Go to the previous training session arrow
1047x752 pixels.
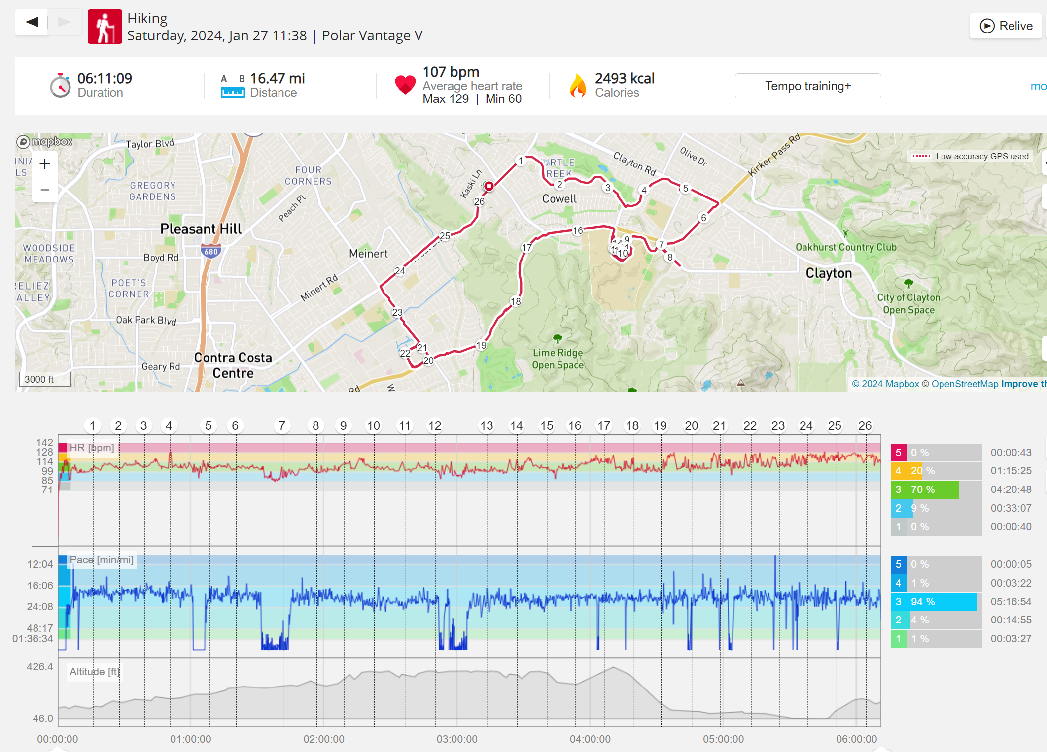[x=32, y=22]
